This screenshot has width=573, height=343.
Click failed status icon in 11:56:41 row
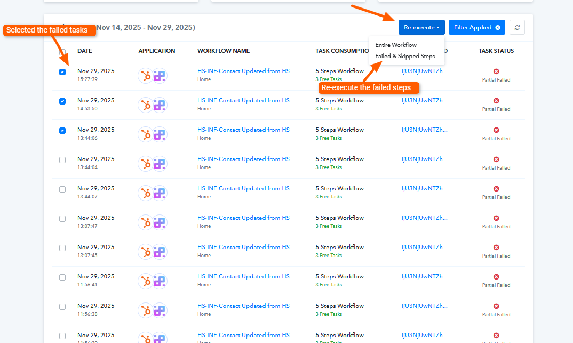(x=496, y=277)
